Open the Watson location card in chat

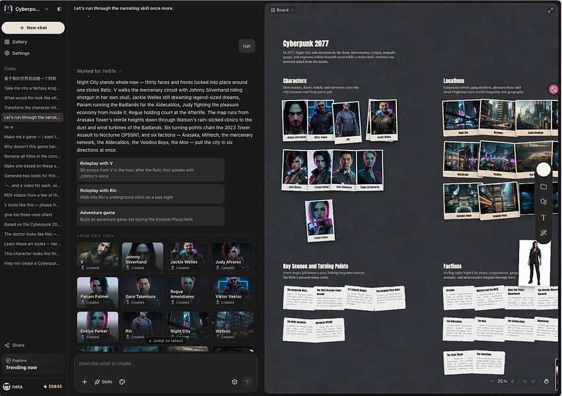pos(232,326)
